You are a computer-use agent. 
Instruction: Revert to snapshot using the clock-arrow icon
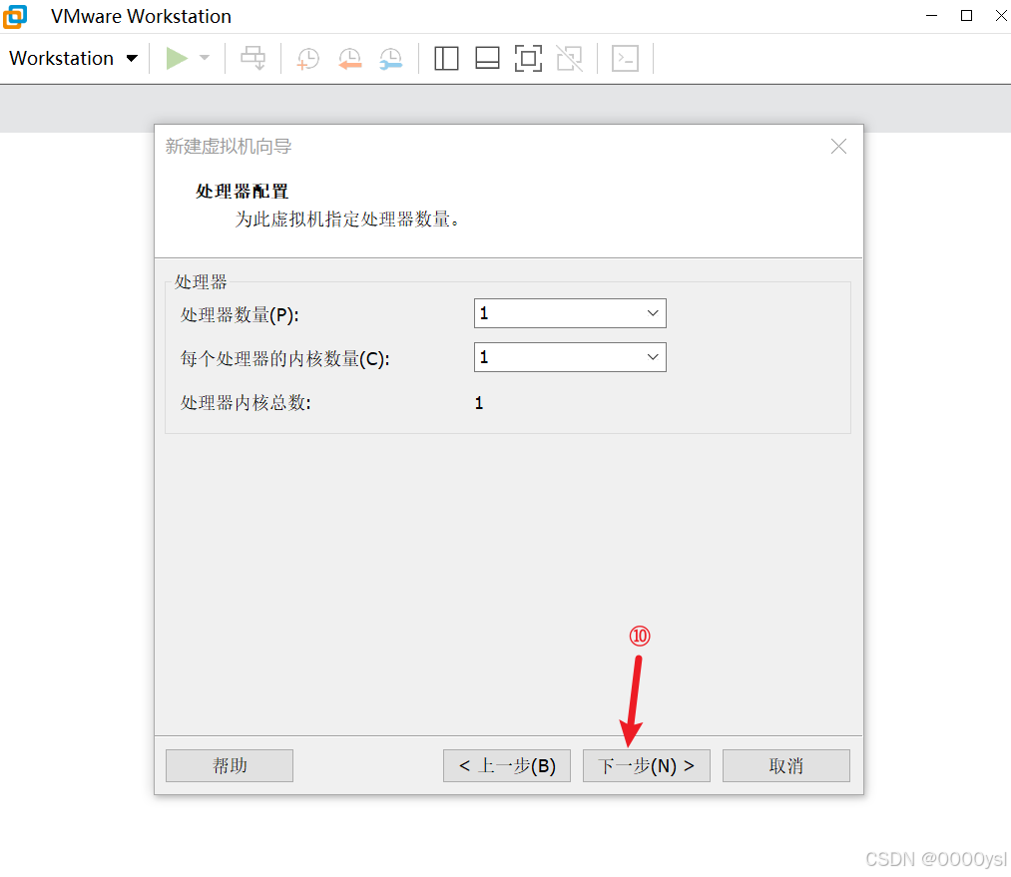(350, 59)
